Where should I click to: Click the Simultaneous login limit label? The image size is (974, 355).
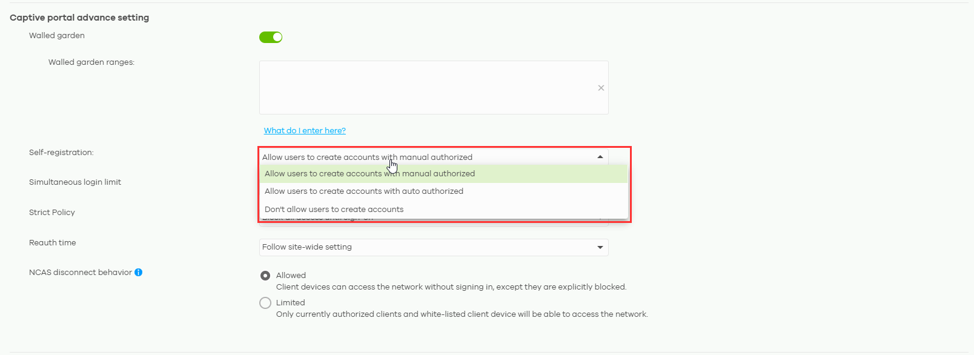pos(75,182)
